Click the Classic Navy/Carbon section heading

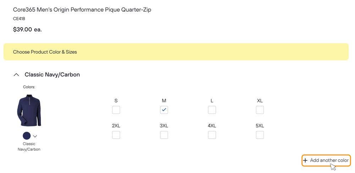pyautogui.click(x=52, y=75)
